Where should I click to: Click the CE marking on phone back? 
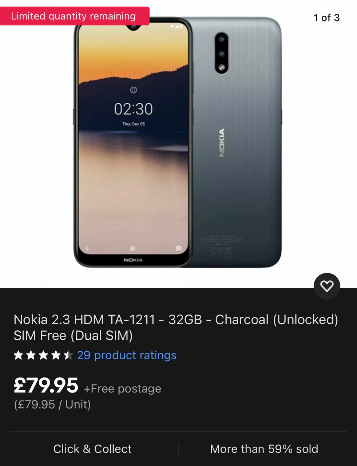click(217, 250)
